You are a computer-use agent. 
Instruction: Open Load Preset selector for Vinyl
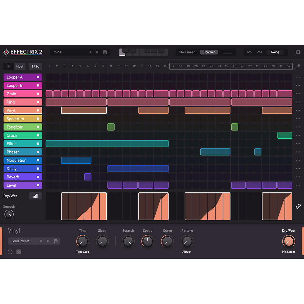20,241
